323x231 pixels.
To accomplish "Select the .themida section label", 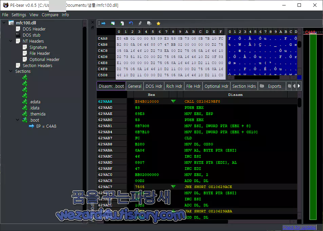I will click(x=37, y=114).
